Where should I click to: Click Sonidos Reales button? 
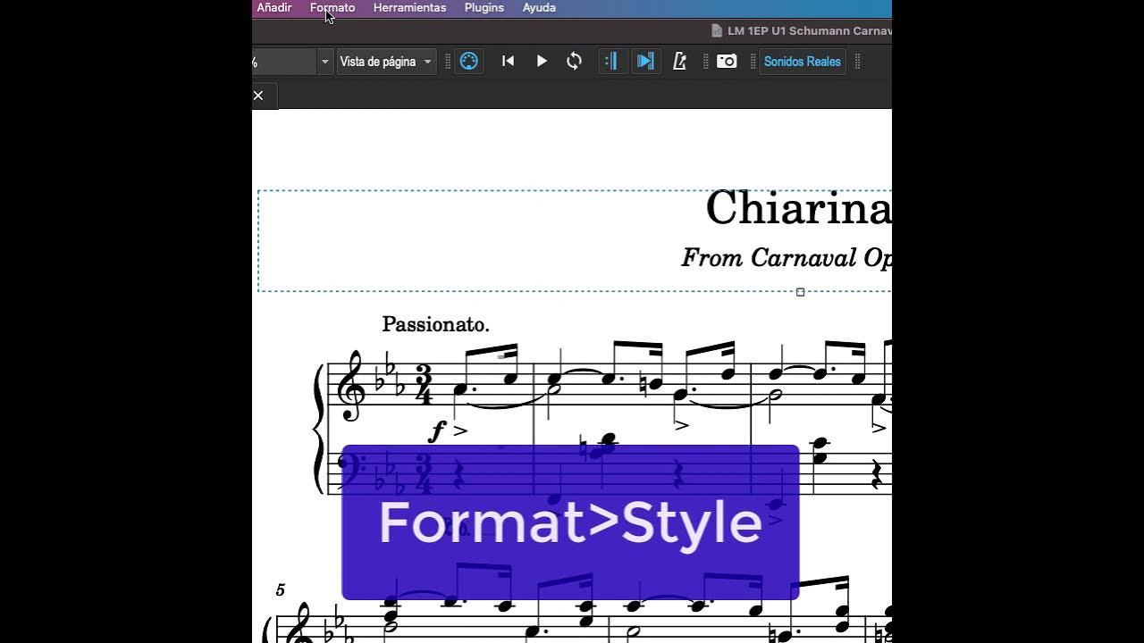point(803,62)
